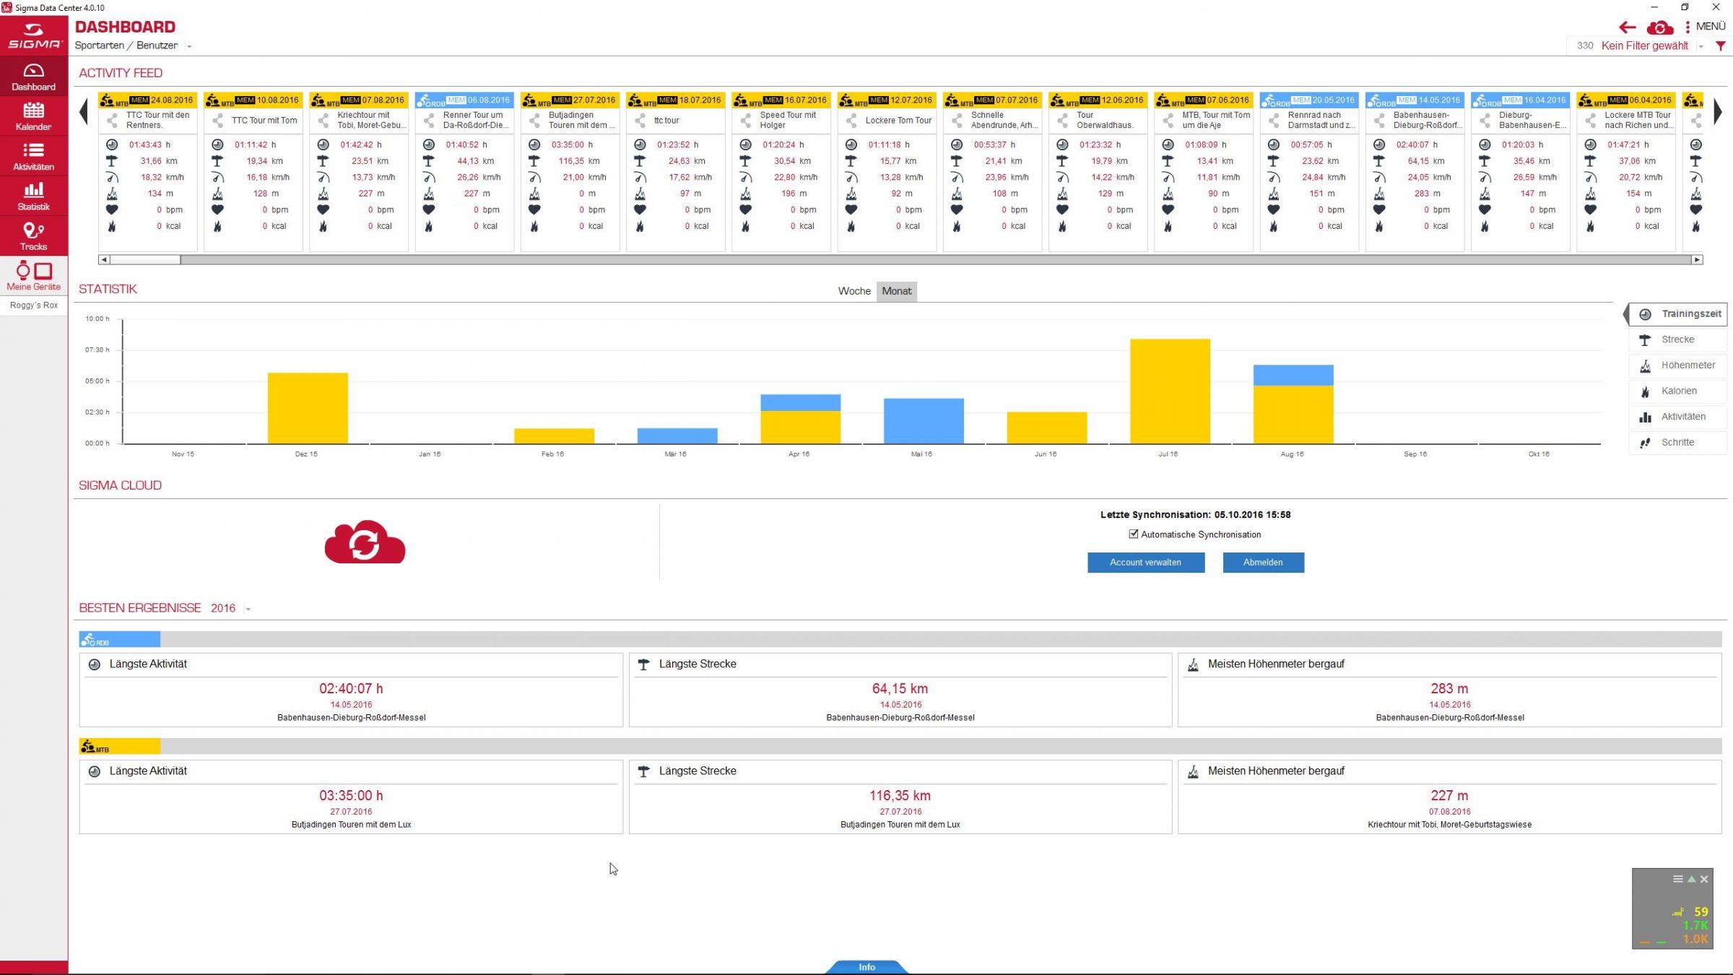
Task: Open the Aktivitäten list view
Action: point(33,156)
